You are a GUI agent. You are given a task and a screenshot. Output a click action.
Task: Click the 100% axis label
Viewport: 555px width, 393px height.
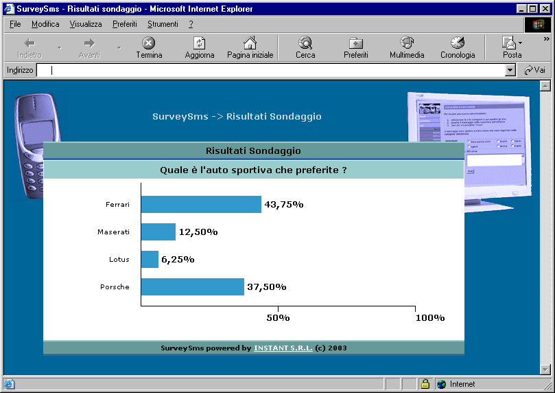click(x=430, y=318)
